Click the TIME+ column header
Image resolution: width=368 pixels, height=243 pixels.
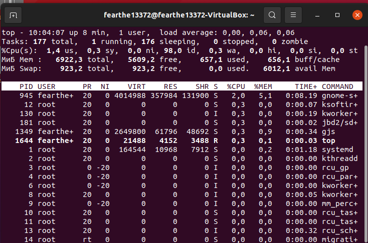click(x=306, y=86)
